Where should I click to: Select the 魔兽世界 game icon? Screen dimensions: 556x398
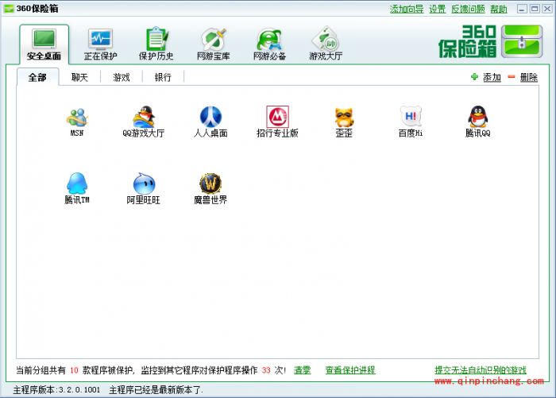210,184
